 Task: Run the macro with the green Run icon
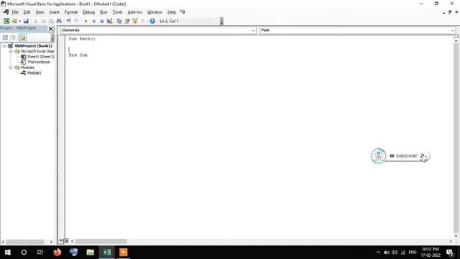point(86,21)
